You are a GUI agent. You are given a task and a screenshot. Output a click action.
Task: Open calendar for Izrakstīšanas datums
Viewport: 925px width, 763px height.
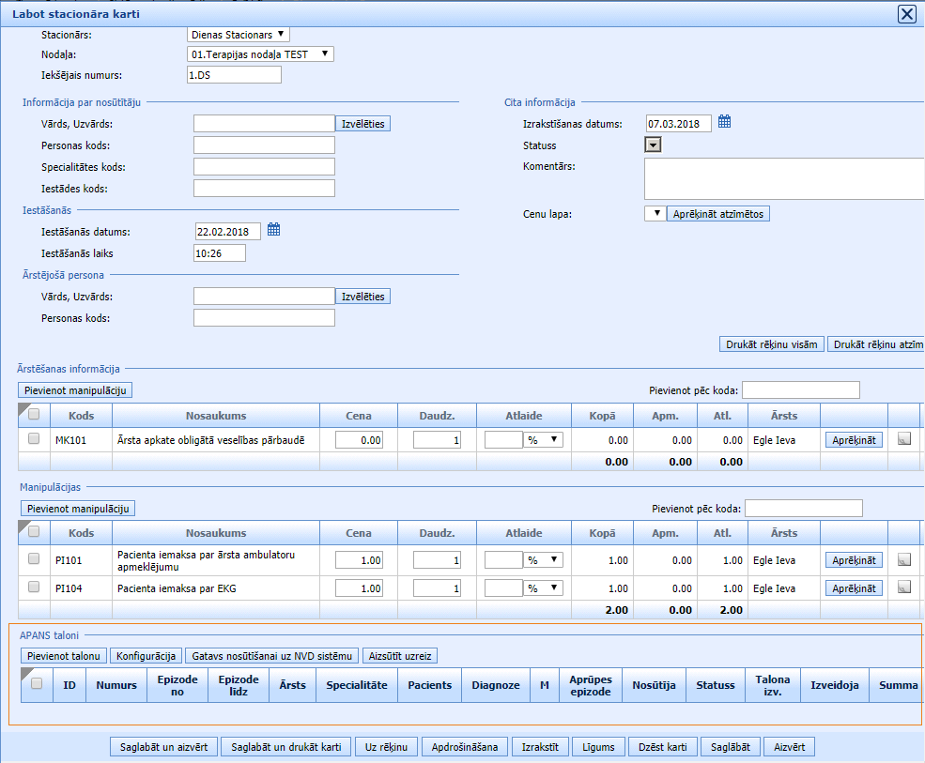click(x=724, y=122)
